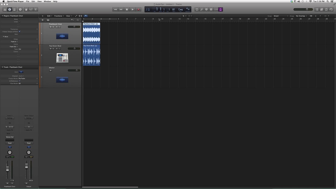Select the Top Down Beat audio region
Screen dimensions: 336x189
click(x=92, y=55)
